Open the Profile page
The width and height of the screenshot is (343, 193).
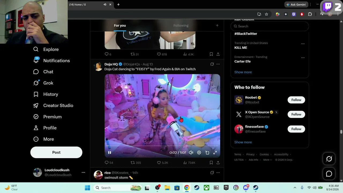click(x=45, y=128)
